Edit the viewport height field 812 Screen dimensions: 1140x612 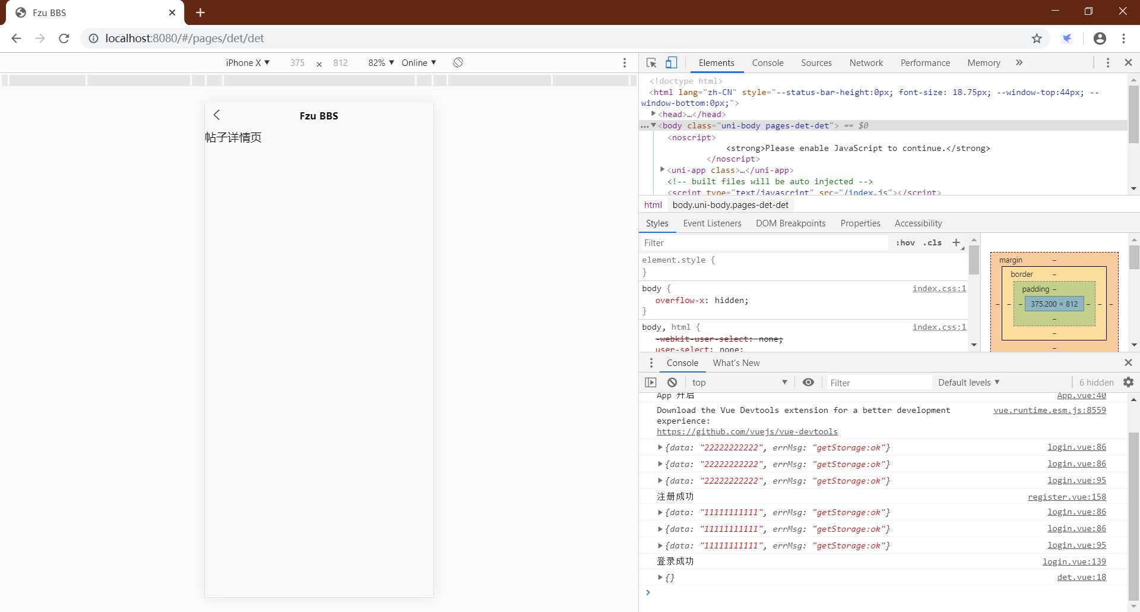click(x=340, y=62)
